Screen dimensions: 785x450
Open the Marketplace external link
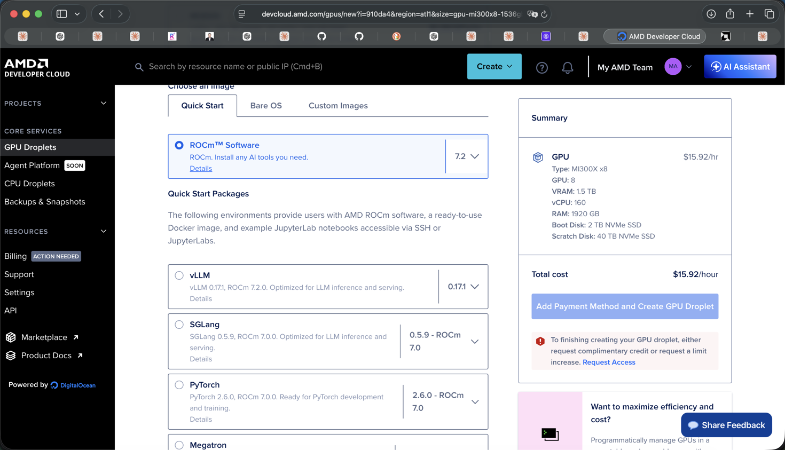pos(50,337)
